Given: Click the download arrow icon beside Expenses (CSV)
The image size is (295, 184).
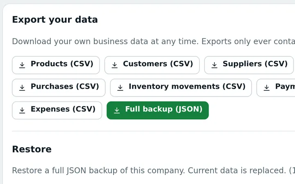Looking at the screenshot, I should pos(22,110).
